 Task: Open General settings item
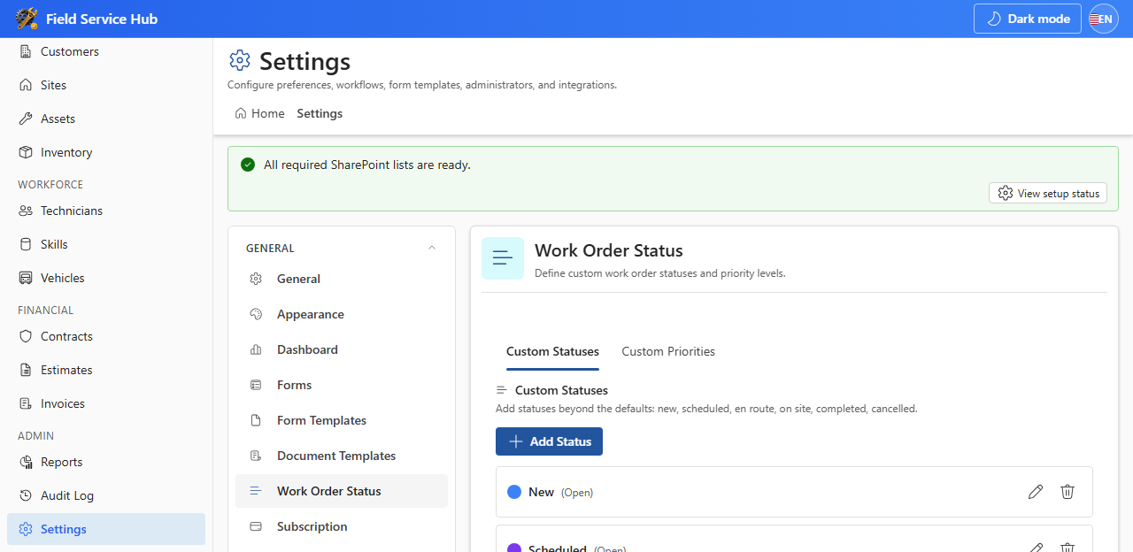[342, 279]
